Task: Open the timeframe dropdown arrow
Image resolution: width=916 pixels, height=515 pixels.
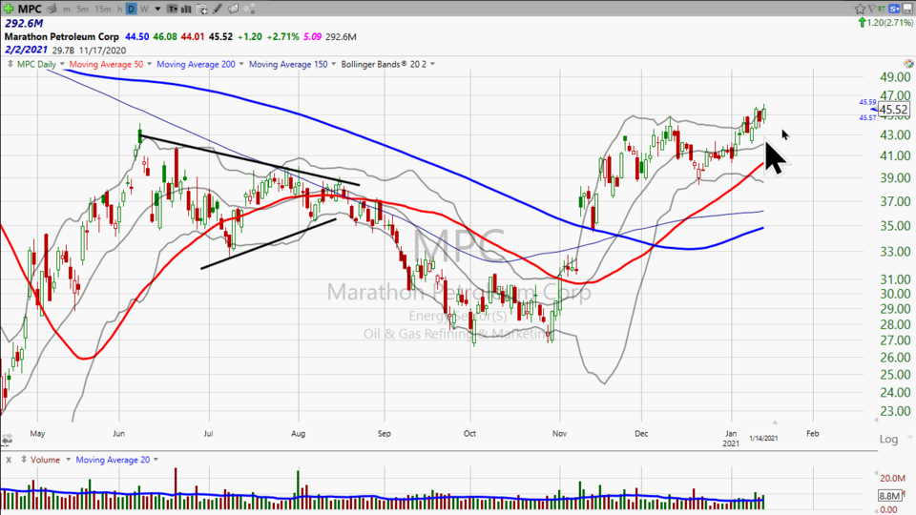Action: tap(157, 10)
